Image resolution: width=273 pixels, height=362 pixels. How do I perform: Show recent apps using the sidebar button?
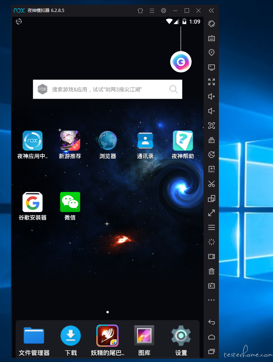pos(212,351)
